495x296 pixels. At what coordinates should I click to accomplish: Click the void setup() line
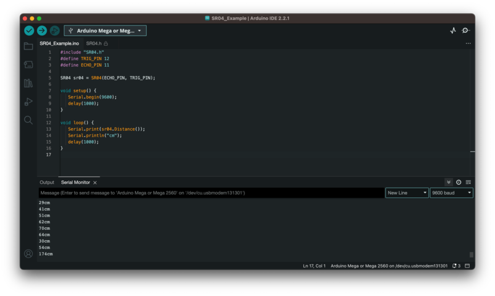click(79, 90)
